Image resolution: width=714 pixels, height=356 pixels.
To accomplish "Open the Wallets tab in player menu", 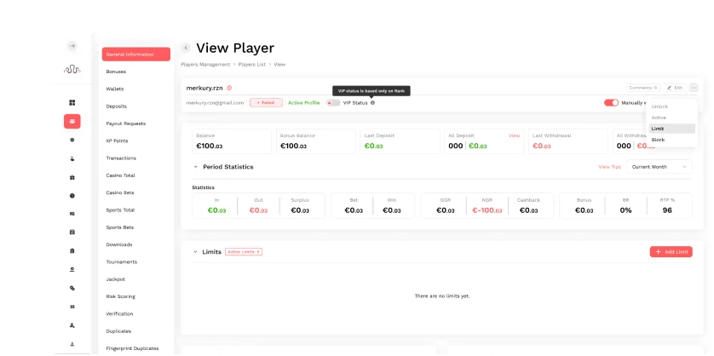I will (115, 89).
